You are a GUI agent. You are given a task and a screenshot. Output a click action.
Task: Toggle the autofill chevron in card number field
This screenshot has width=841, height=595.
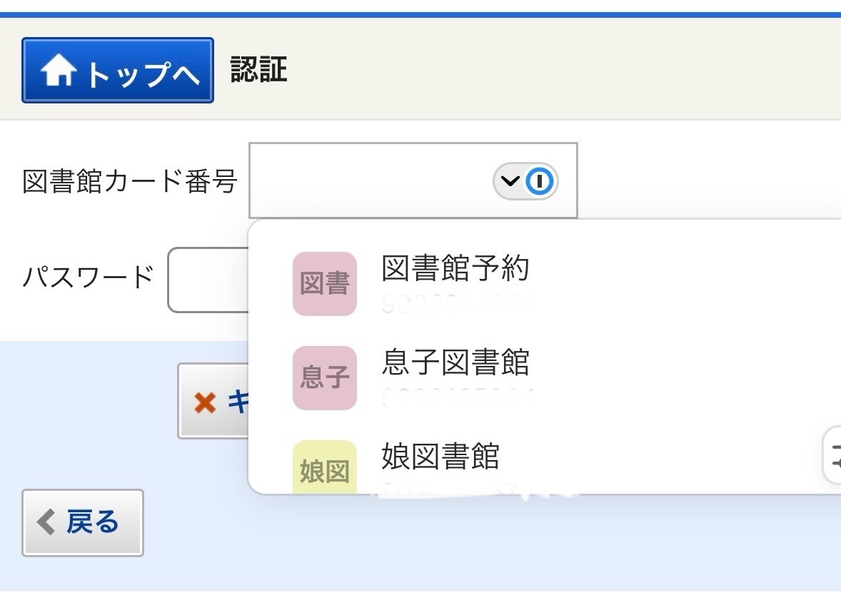point(510,182)
